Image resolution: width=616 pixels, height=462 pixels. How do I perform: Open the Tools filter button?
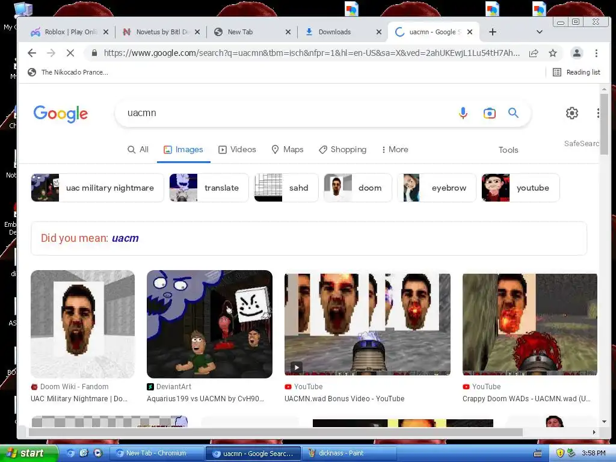pos(508,150)
